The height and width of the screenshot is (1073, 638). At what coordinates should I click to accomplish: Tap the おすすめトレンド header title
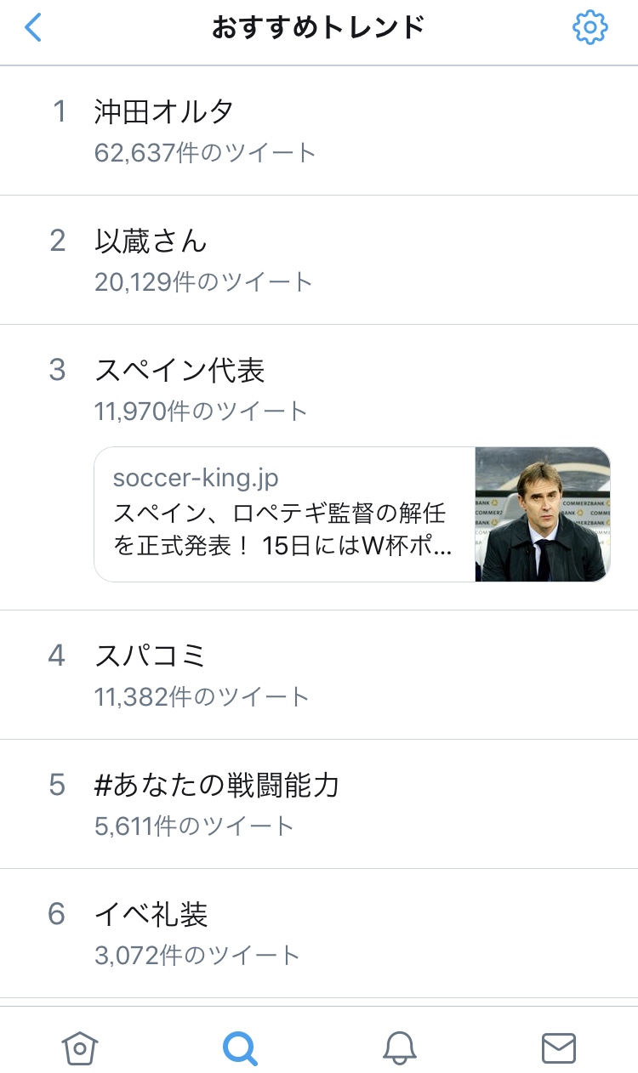coord(318,28)
